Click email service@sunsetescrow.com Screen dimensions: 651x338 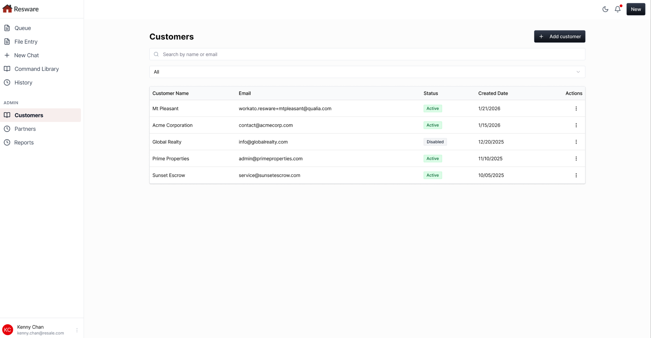coord(269,175)
